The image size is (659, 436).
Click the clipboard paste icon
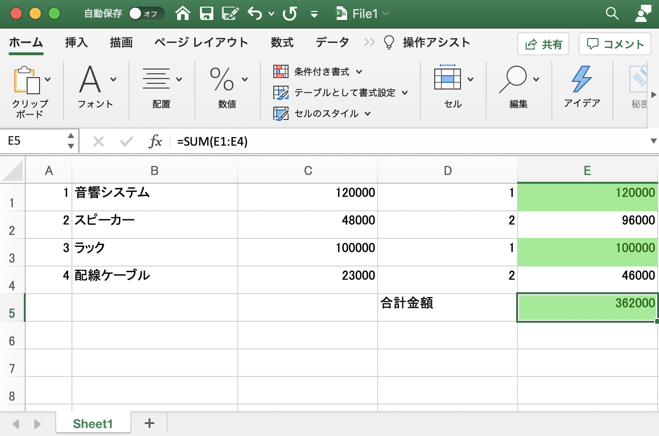pyautogui.click(x=27, y=79)
